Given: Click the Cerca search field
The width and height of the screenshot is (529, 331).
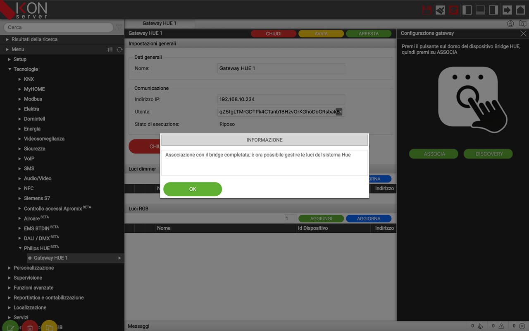Looking at the screenshot, I should point(58,27).
